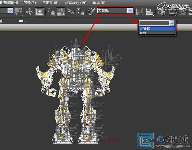Image resolution: width=192 pixels, height=150 pixels.
Task: Toggle the Graphite Modeling Tools ribbon icon
Action: tap(173, 12)
